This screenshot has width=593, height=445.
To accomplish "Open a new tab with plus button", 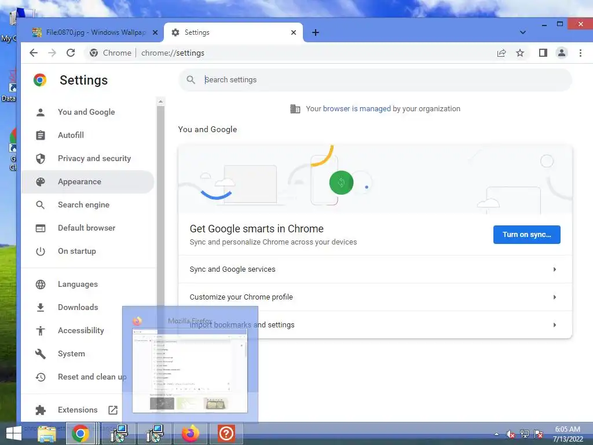I will coord(316,32).
